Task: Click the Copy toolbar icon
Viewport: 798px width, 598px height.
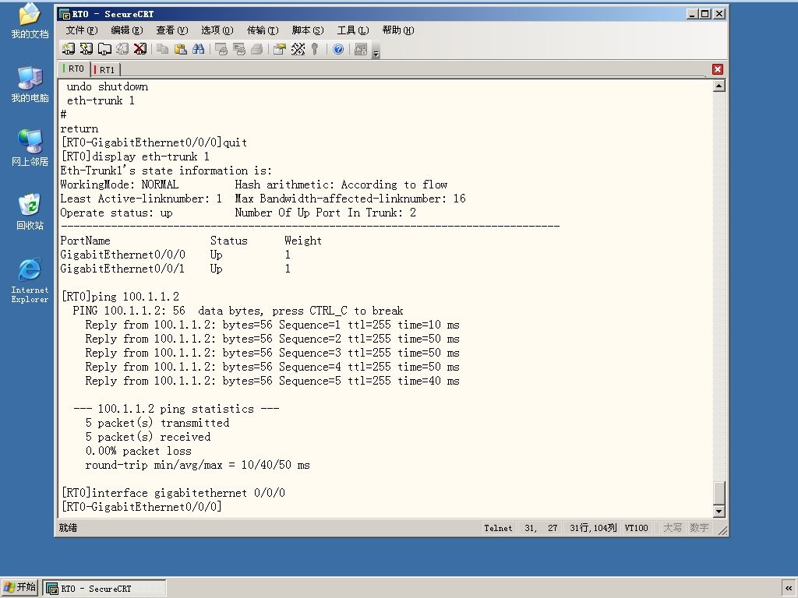Action: (x=162, y=49)
